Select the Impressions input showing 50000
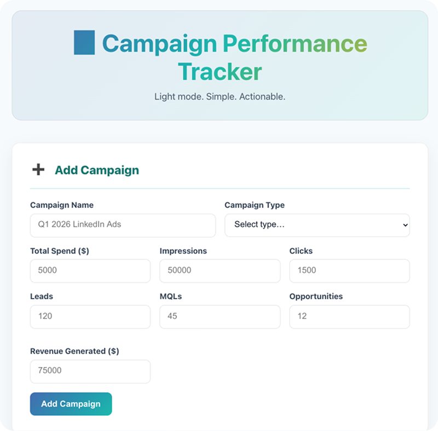 220,271
